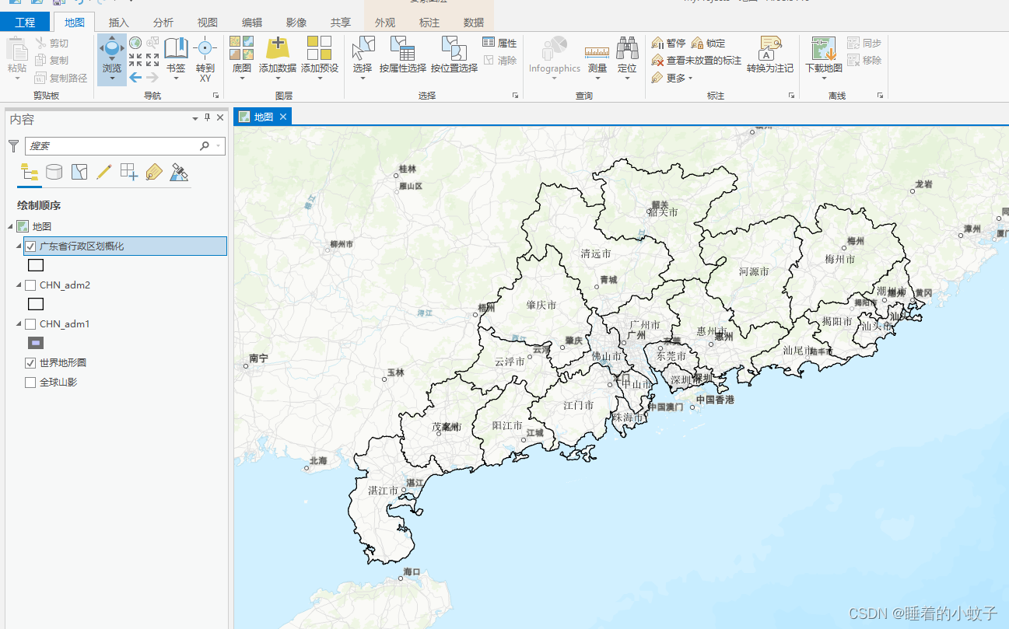Screen dimensions: 1009x629
Task: Click the filter funnel in Contents pane
Action: point(14,145)
